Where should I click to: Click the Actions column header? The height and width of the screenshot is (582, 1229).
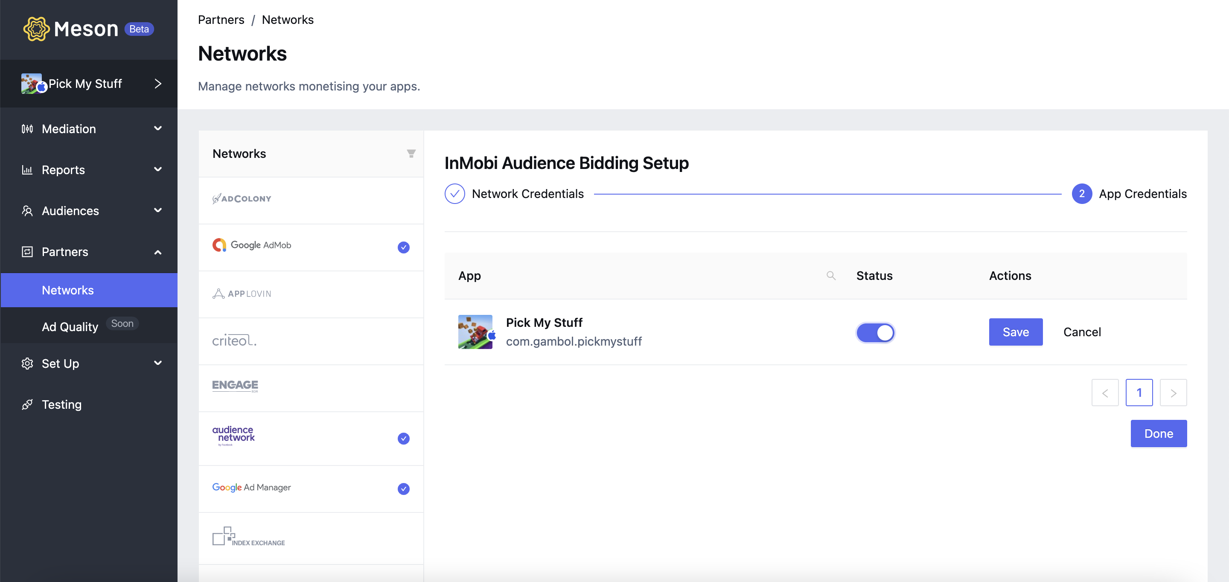1010,276
